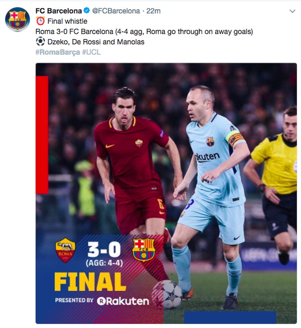The height and width of the screenshot is (328, 301).
Task: Expand the tweet options chevron
Action: [292, 11]
